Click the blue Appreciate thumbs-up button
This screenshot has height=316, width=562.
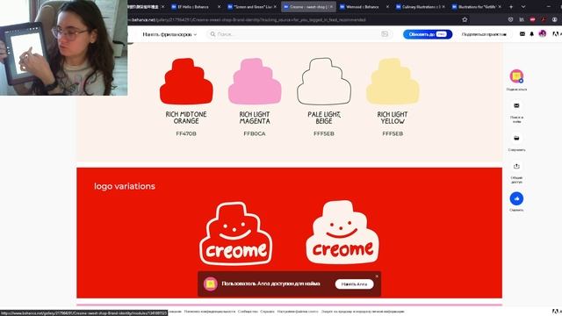pos(516,198)
